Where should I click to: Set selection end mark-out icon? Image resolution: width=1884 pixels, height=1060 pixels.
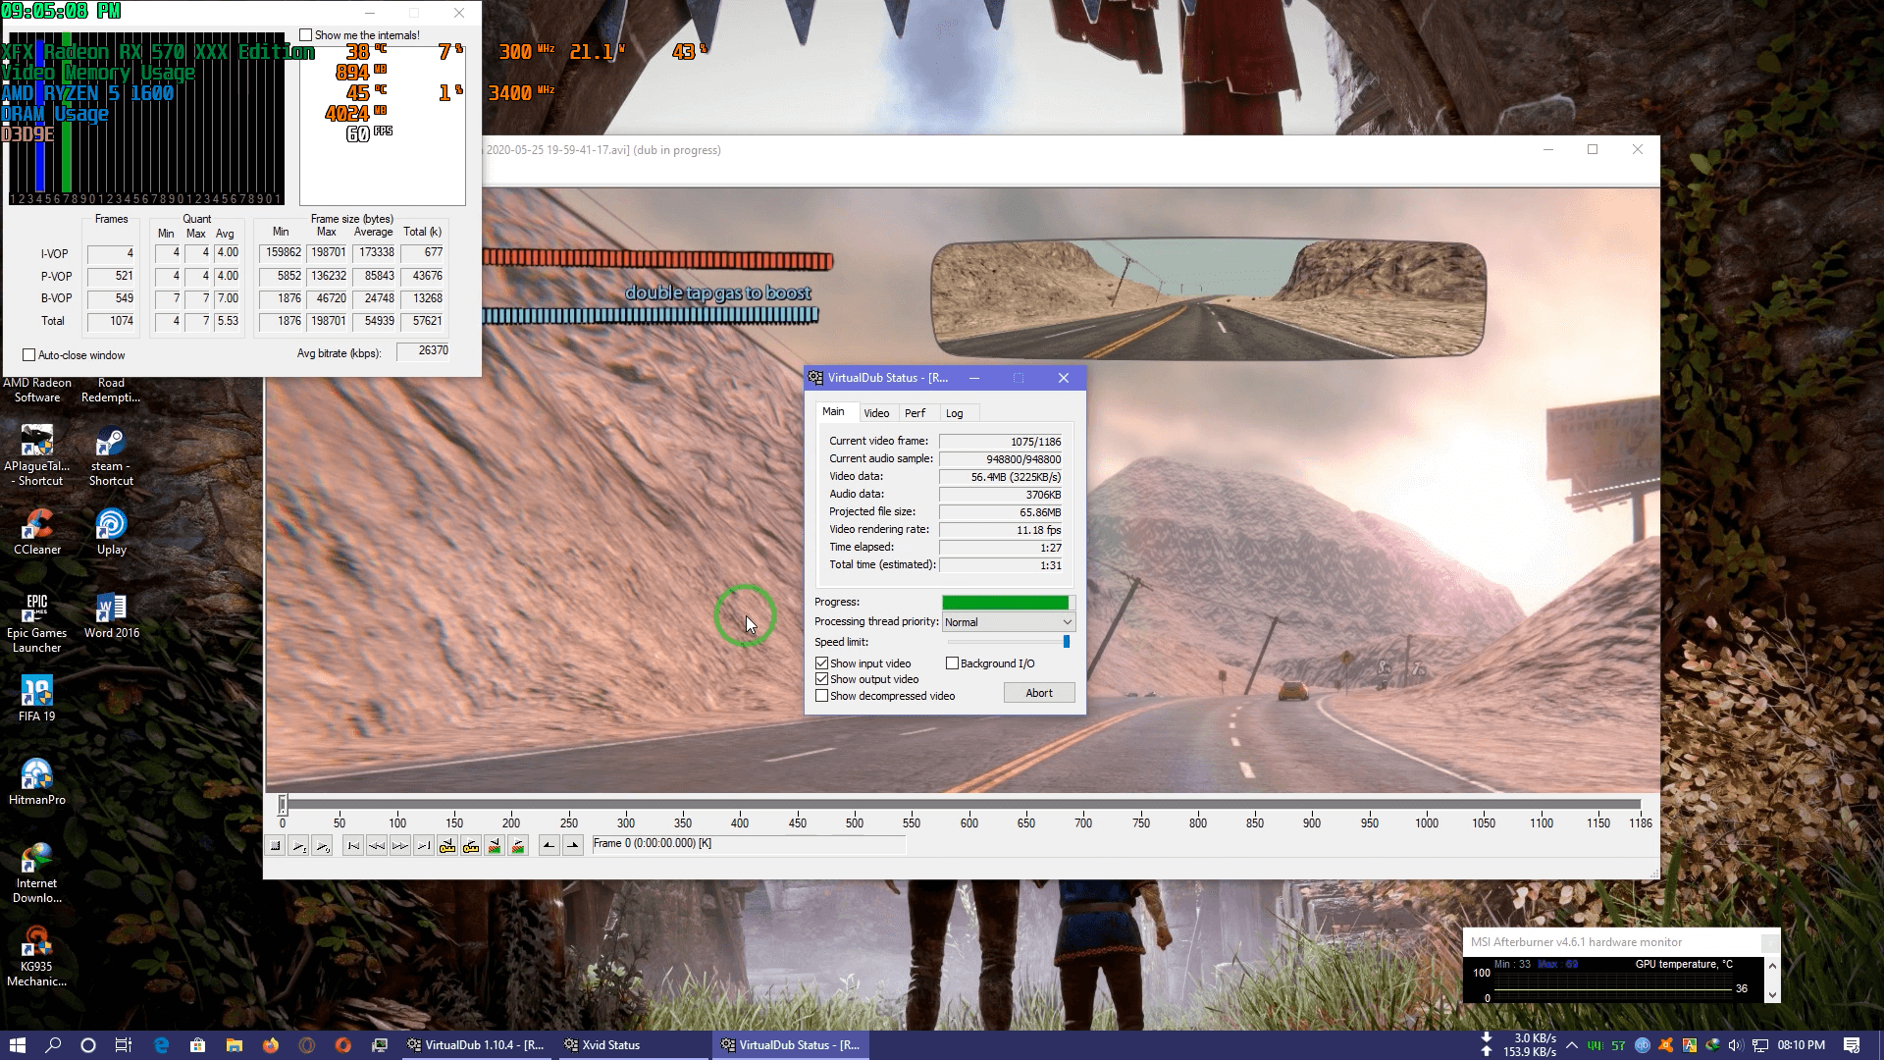pyautogui.click(x=573, y=845)
